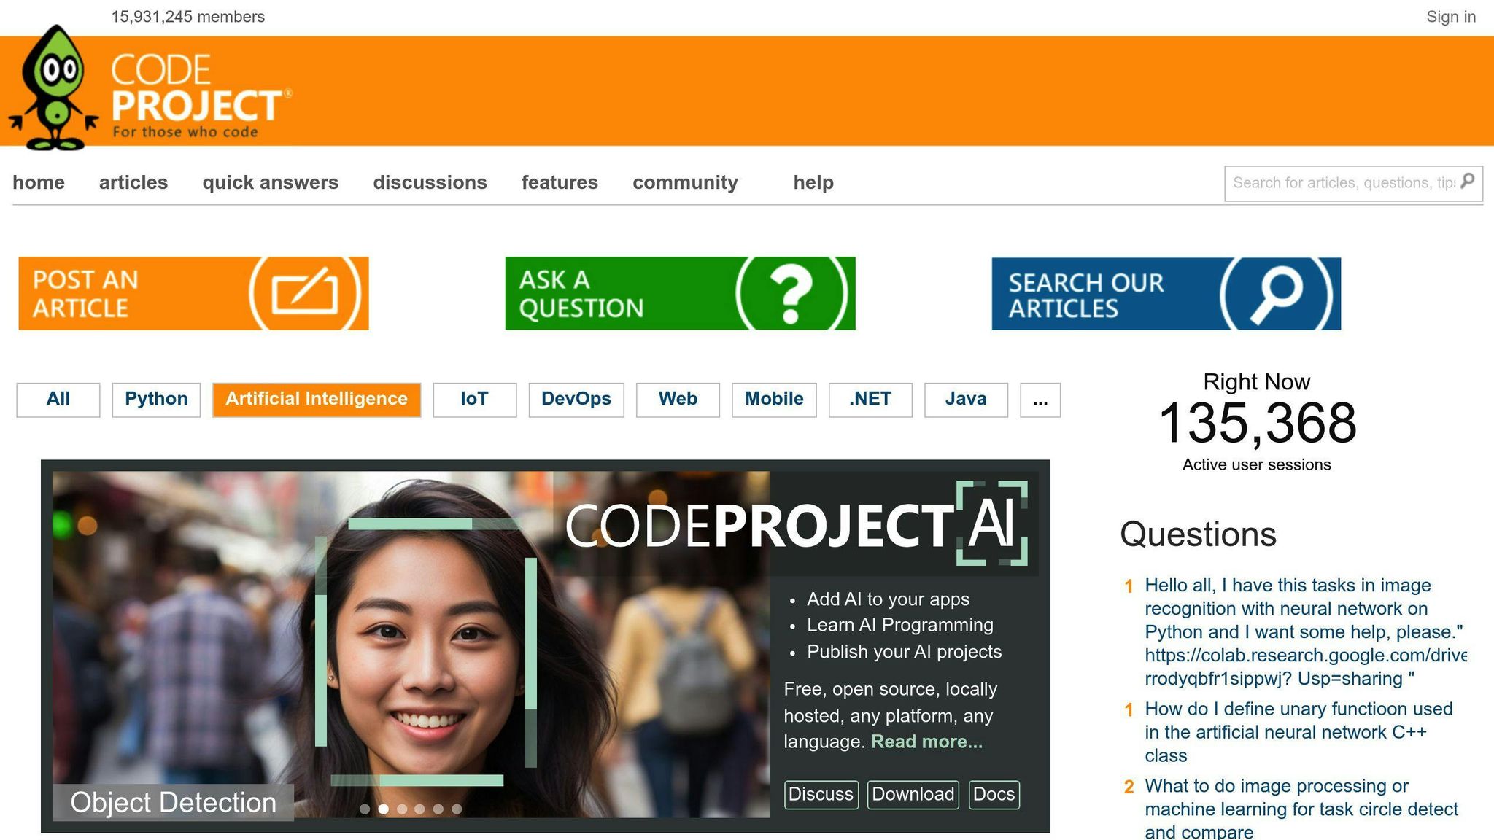The width and height of the screenshot is (1494, 840).
Task: Select the All topics filter
Action: [x=57, y=400]
